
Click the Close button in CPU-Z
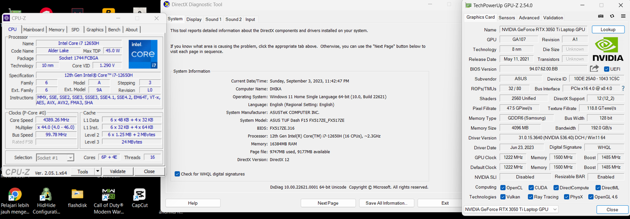click(x=149, y=171)
